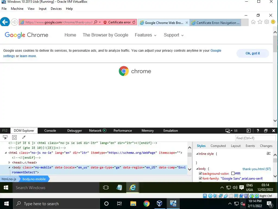Click the Select element tool icon
This screenshot has height=209, width=278.
[5, 137]
